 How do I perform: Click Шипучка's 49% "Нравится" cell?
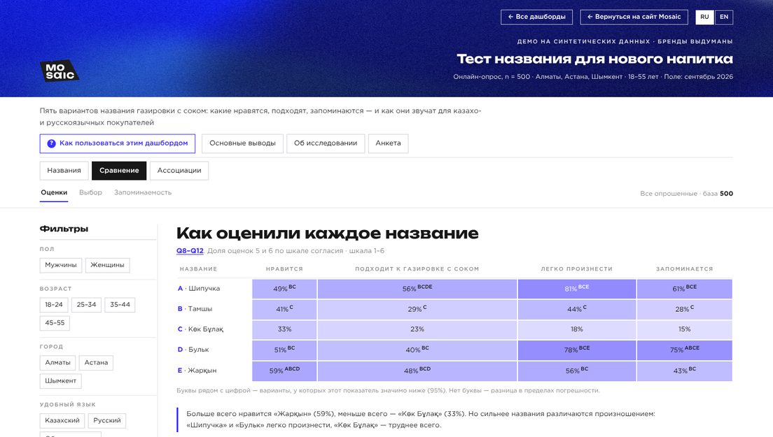(284, 289)
